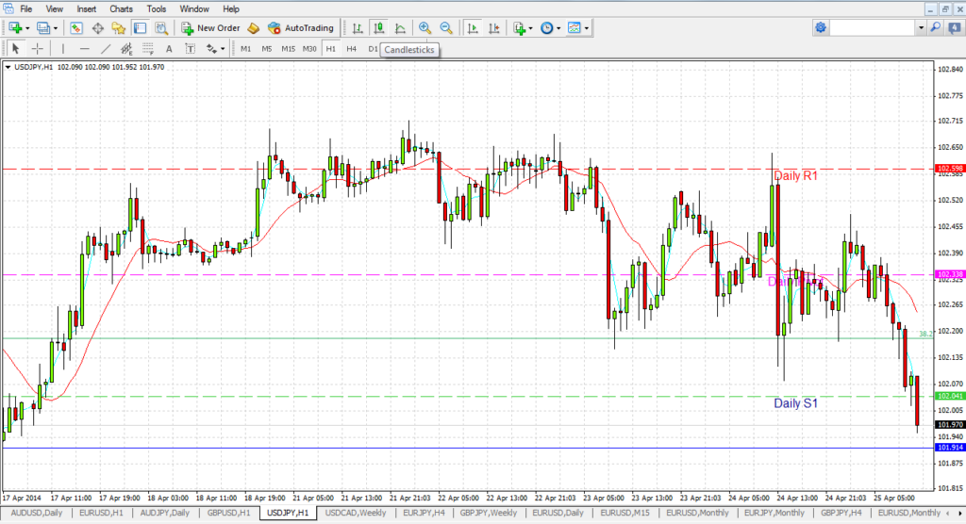Open the Strategy Tester
Screen dimensions: 966x524
tap(161, 27)
